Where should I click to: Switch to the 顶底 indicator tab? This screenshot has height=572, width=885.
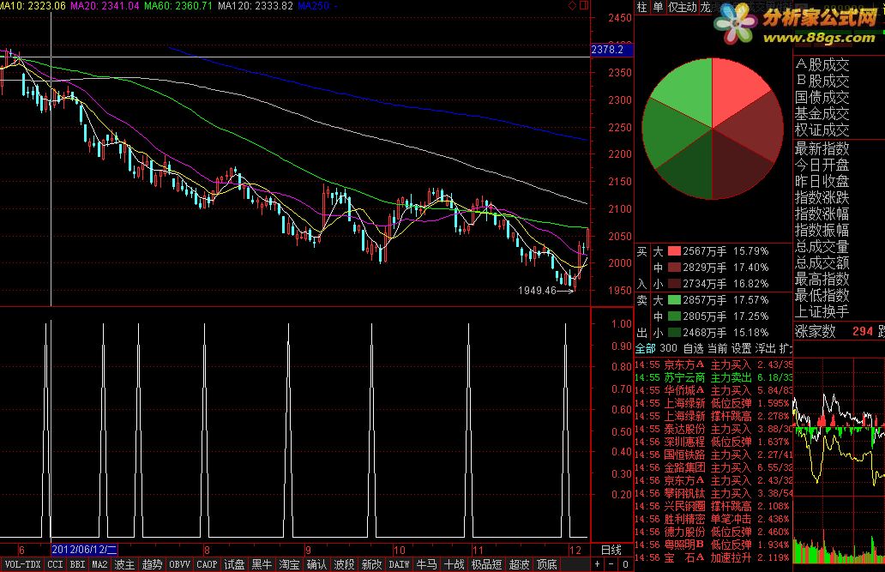(x=547, y=564)
